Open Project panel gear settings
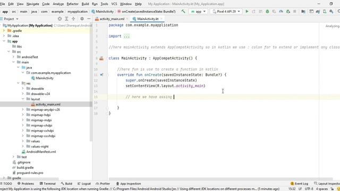The image size is (340, 191). 82,19
